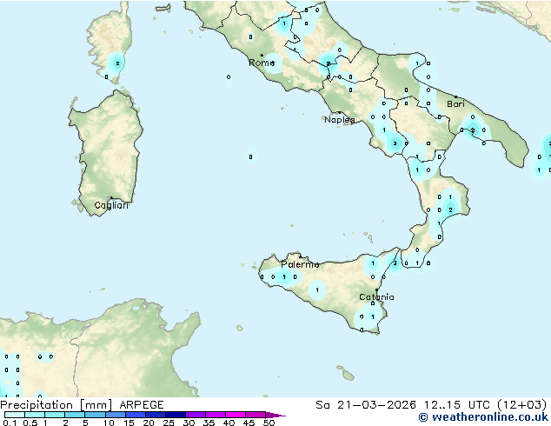Image resolution: width=551 pixels, height=426 pixels.
Task: Select the Catania city label
Action: 376,297
